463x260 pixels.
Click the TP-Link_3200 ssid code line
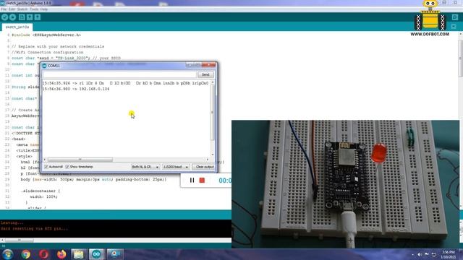tap(66, 58)
